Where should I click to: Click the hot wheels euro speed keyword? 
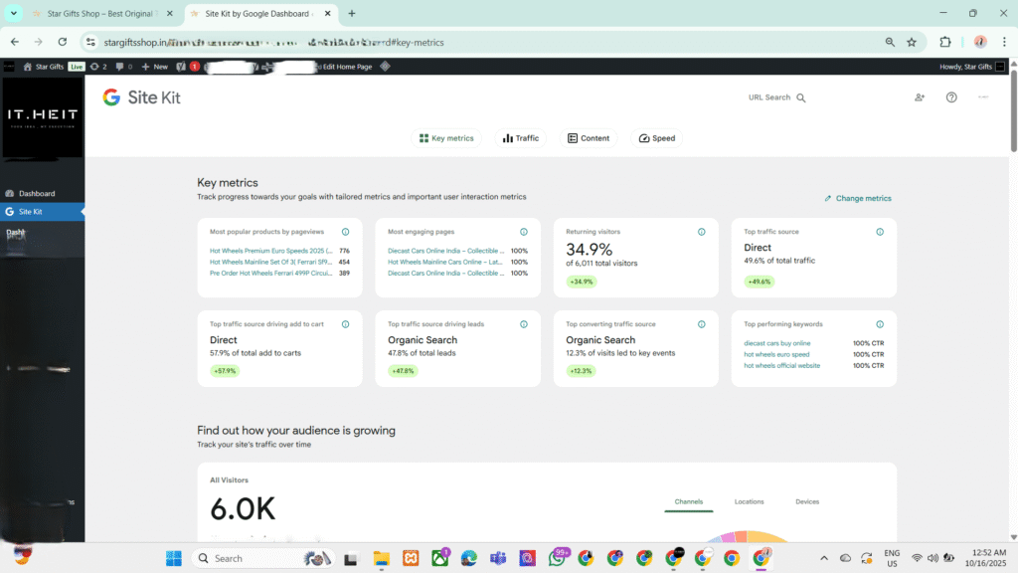[776, 354]
